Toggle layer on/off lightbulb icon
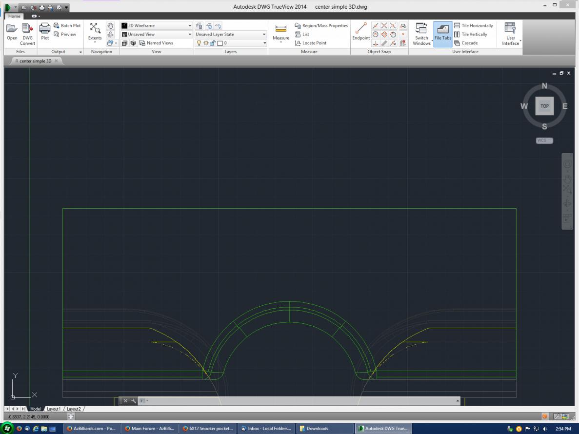The image size is (579, 434). (x=199, y=43)
